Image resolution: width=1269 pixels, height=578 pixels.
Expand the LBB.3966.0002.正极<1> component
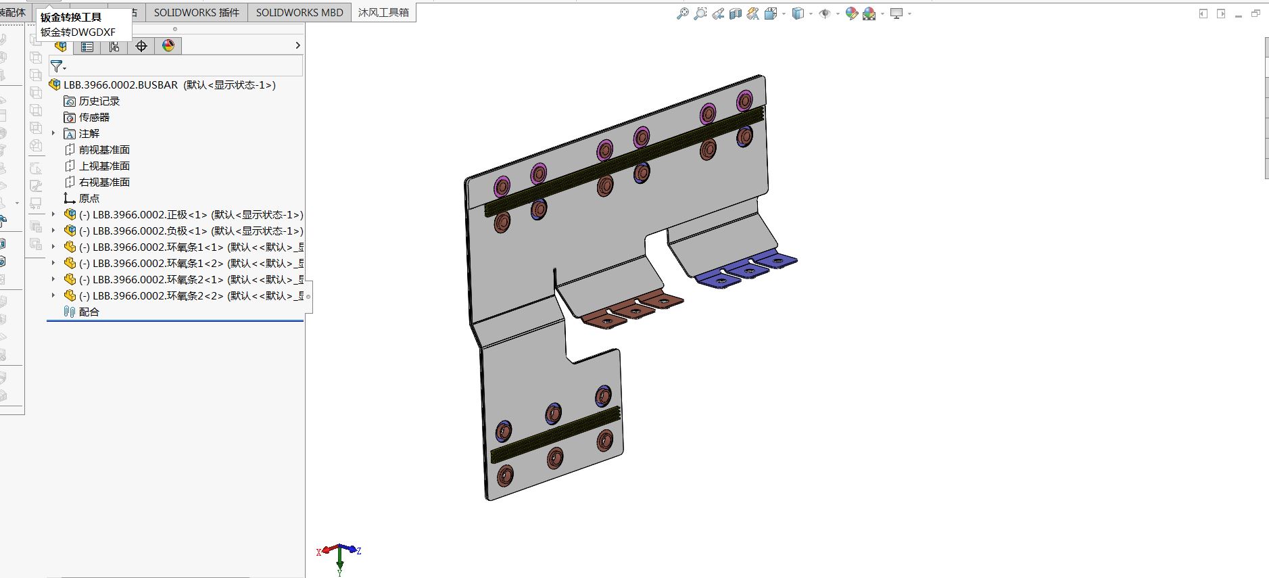coord(53,214)
